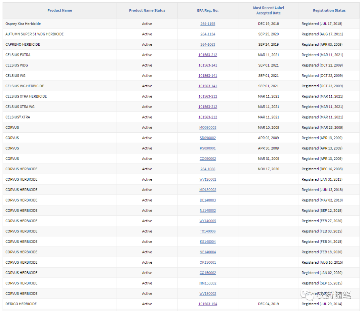
Task: Click Registered (MAY 02, 2018) status
Action: (322, 201)
